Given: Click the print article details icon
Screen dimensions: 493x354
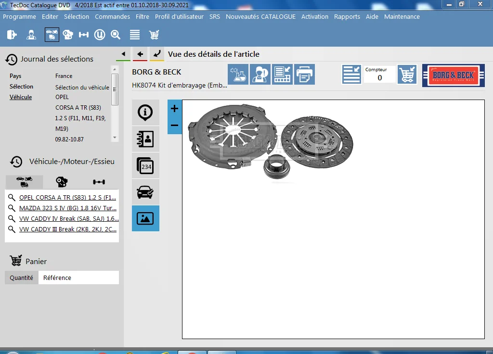Looking at the screenshot, I should coord(304,75).
